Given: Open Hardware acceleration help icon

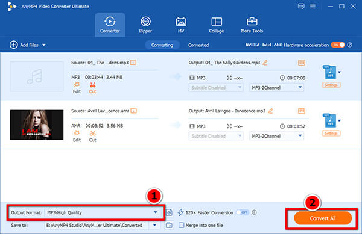Looking at the screenshot, I should [x=350, y=45].
